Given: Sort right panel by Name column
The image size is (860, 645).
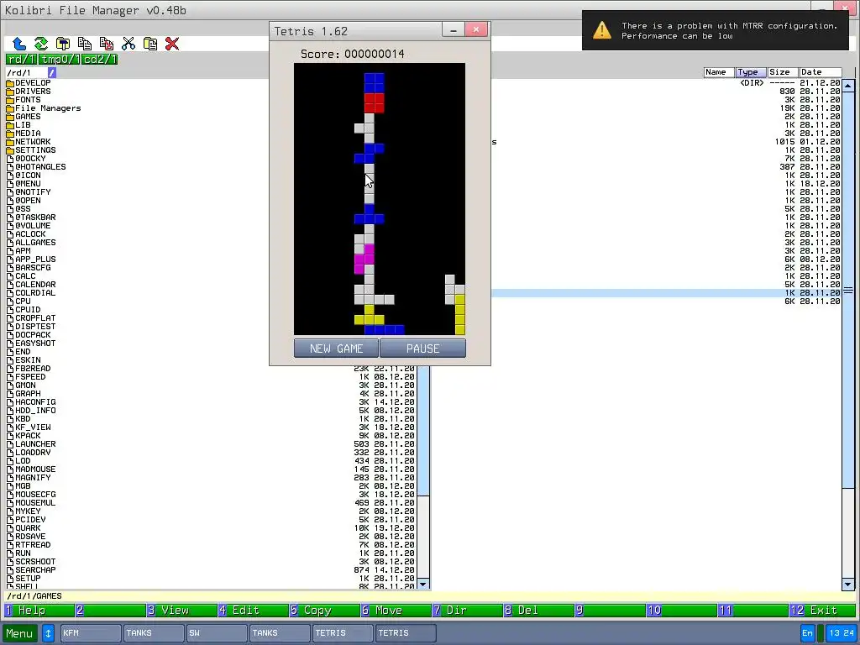Looking at the screenshot, I should (x=719, y=72).
